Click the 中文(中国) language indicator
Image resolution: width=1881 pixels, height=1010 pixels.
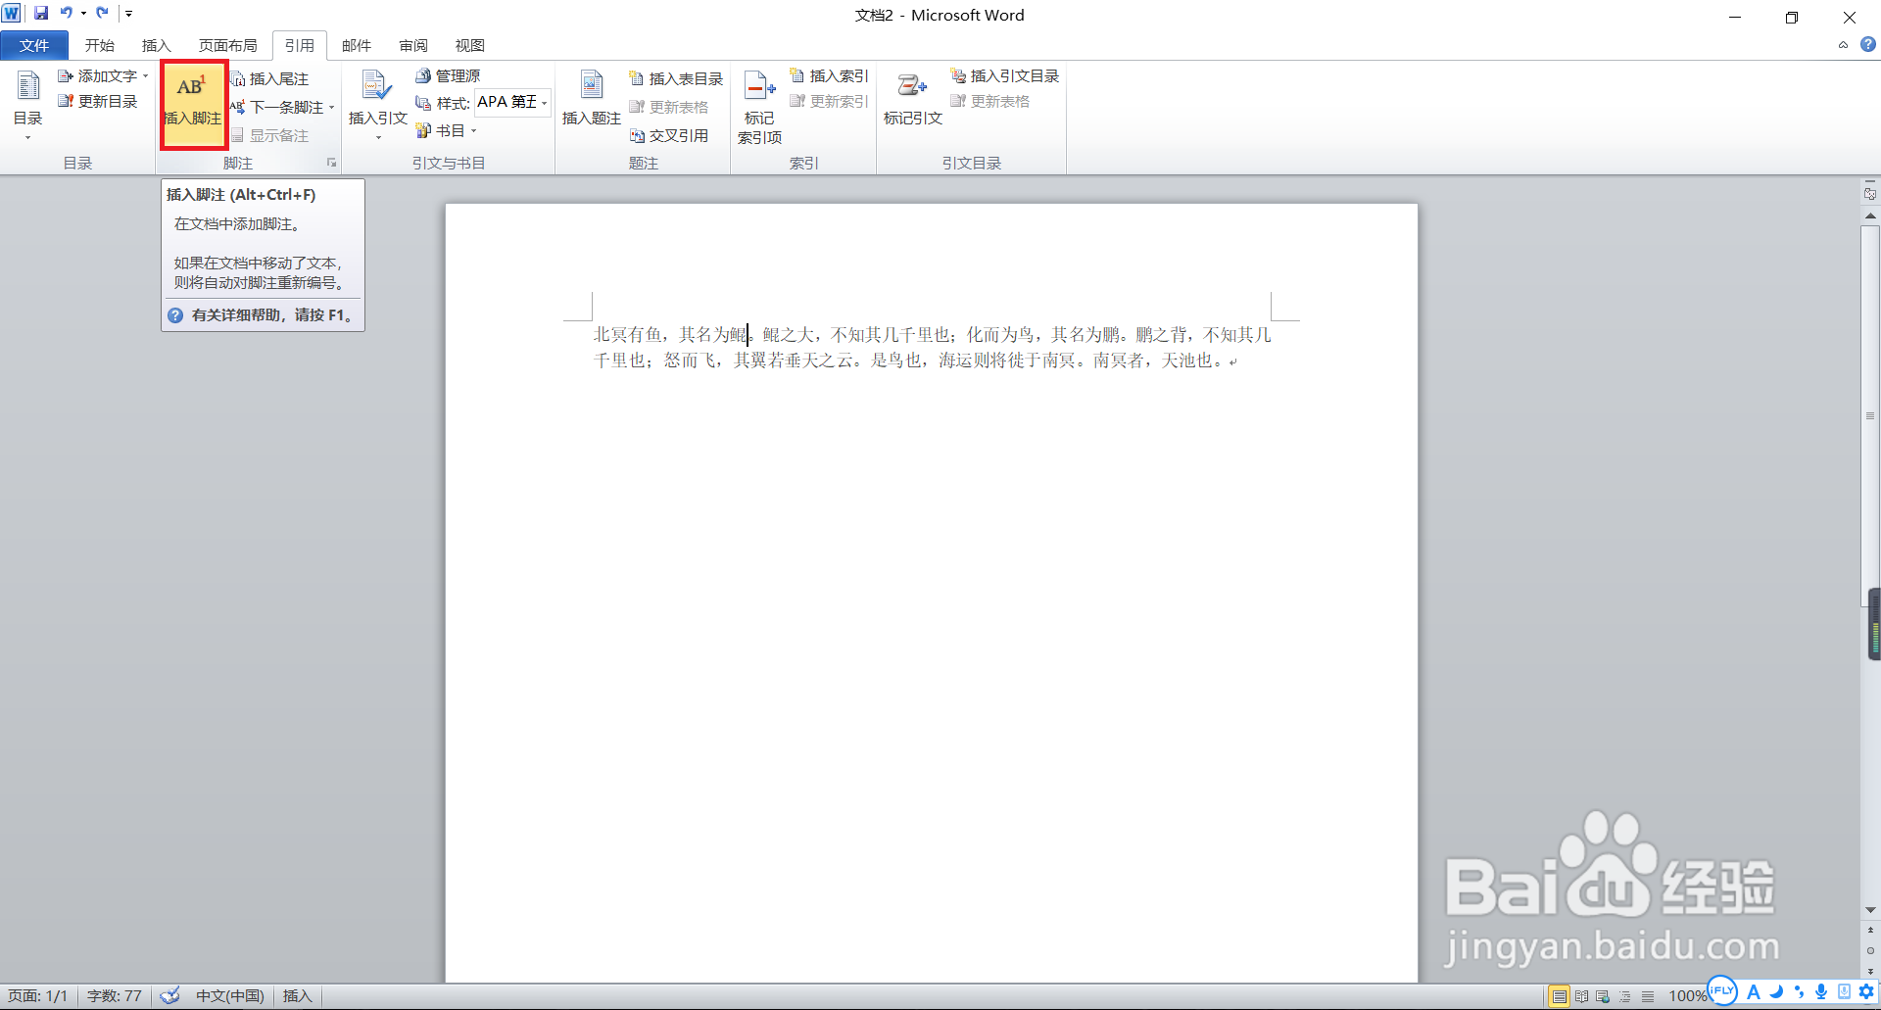coord(229,996)
